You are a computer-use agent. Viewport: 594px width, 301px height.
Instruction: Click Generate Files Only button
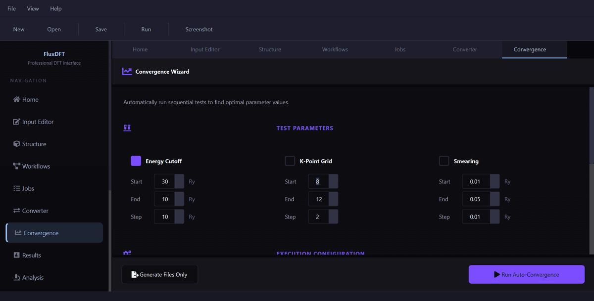pos(159,274)
